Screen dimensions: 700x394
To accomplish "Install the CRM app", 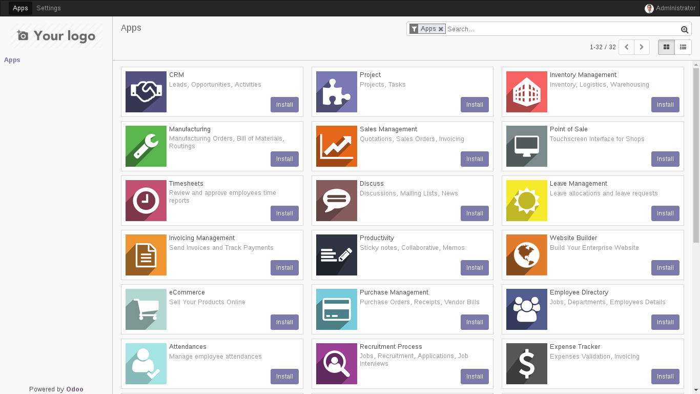I will [x=284, y=104].
